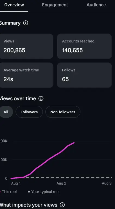Tap the Views over time info icon
115x209 pixels.
[x=41, y=99]
